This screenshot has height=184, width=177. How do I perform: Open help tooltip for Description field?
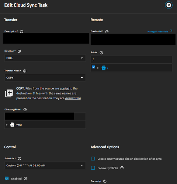21,32
